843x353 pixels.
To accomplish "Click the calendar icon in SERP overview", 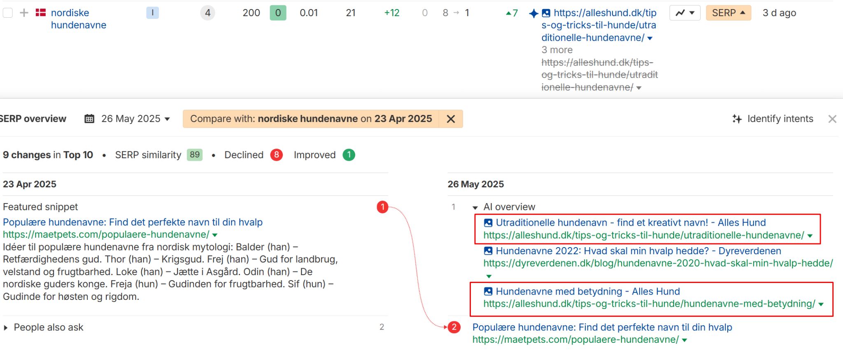I will click(x=89, y=119).
